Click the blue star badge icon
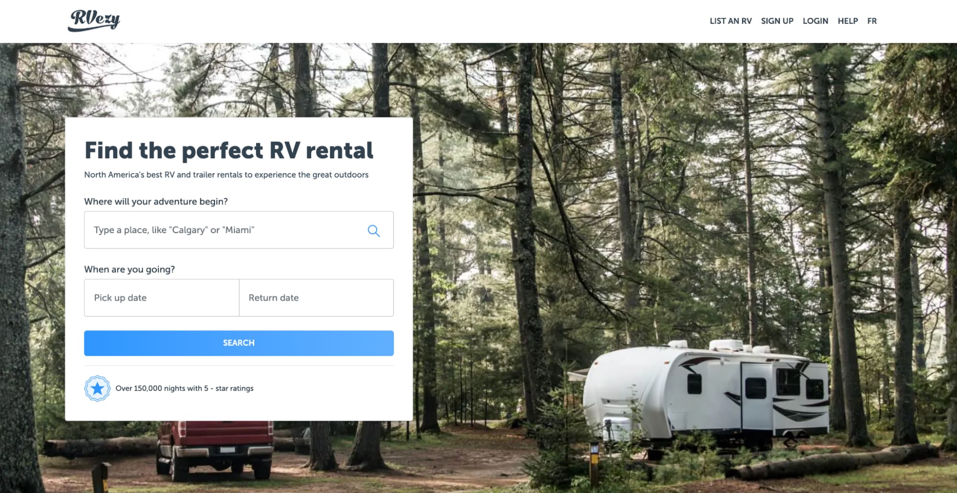 point(97,388)
